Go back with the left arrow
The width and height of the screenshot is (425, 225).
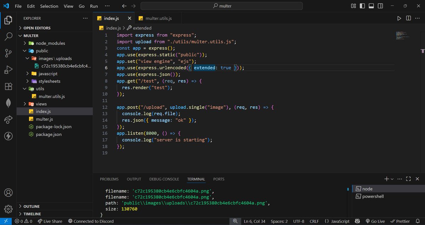click(124, 6)
